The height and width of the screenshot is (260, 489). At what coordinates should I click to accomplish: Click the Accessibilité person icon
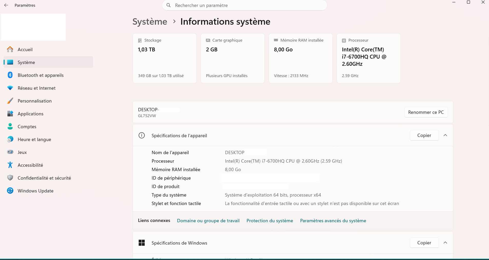pyautogui.click(x=10, y=165)
